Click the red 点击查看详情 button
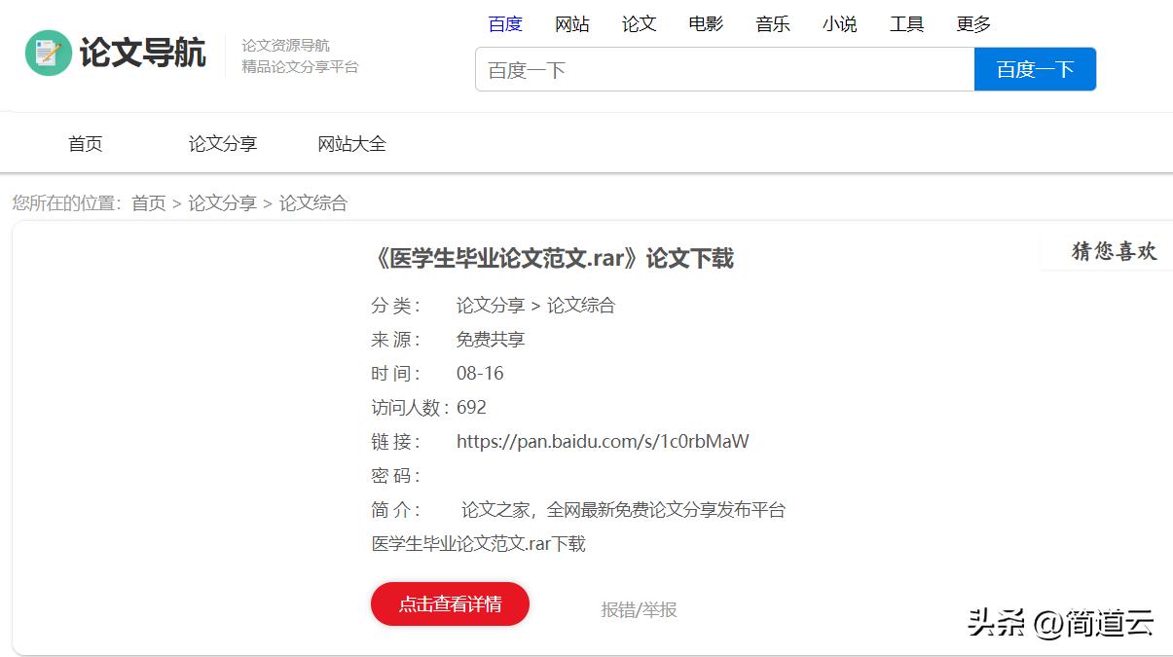Screen dimensions: 1173x657 [450, 603]
